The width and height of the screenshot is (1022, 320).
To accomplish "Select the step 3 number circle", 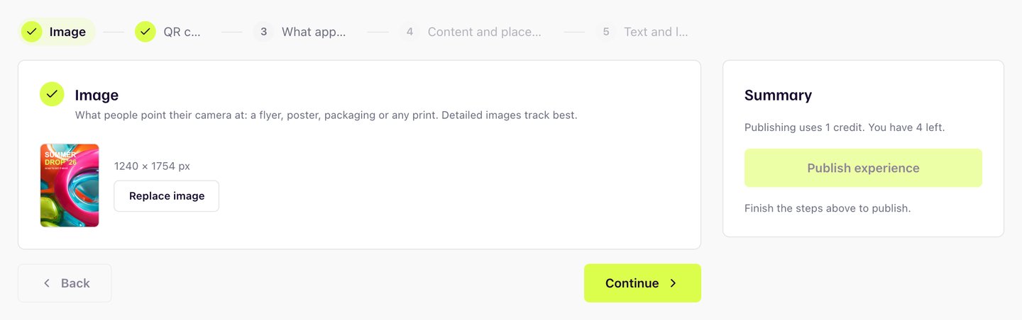I will pyautogui.click(x=263, y=32).
